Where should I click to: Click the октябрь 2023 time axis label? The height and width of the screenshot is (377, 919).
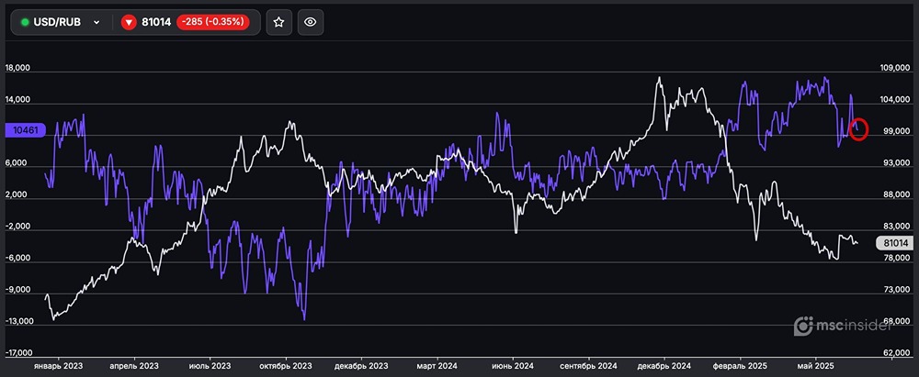coord(286,366)
